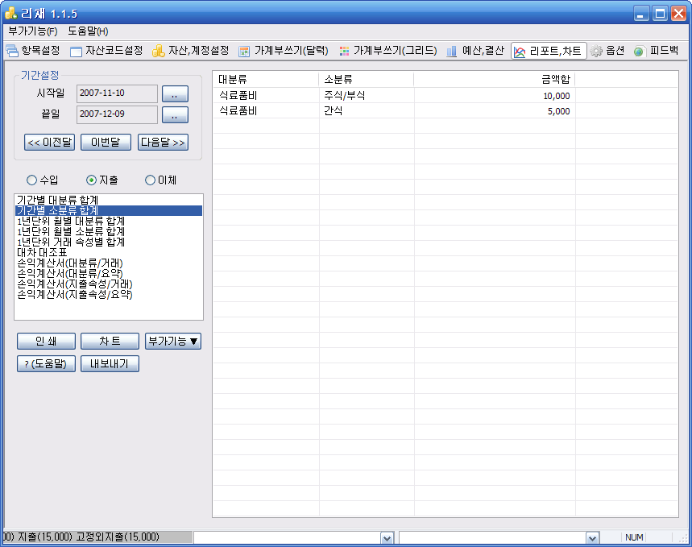Select 대차대조표 in report list
The image size is (692, 547).
[x=42, y=252]
